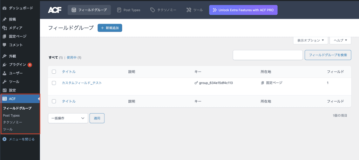Image resolution: width=359 pixels, height=160 pixels.
Task: Click the field count 1 cell
Action: [328, 83]
